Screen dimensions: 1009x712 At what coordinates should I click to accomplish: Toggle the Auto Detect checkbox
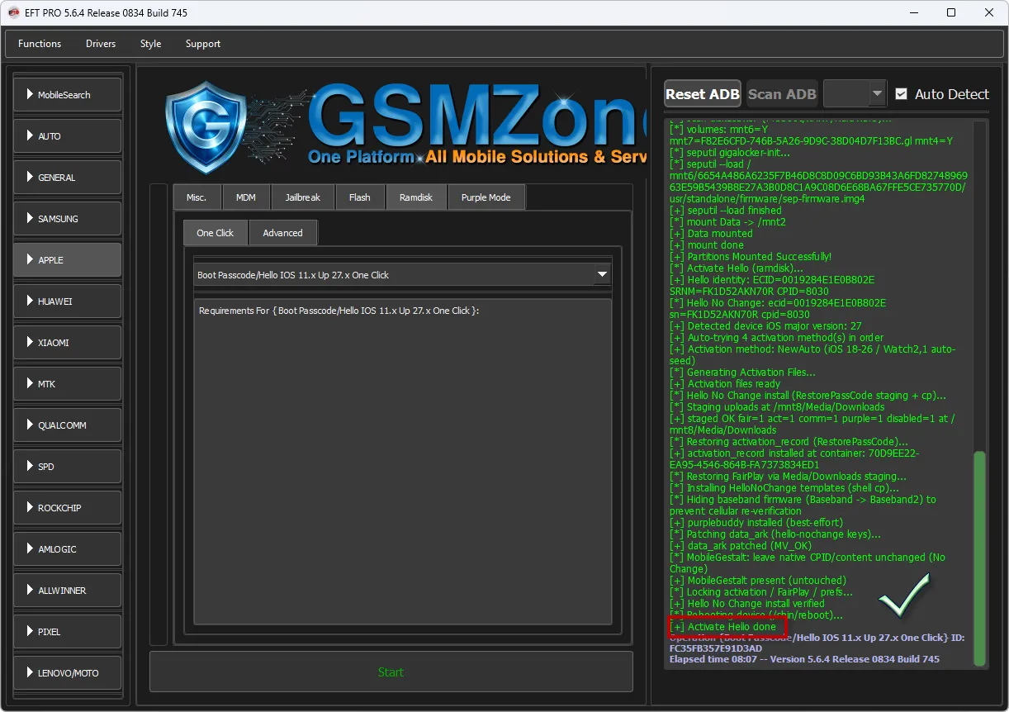(x=902, y=94)
